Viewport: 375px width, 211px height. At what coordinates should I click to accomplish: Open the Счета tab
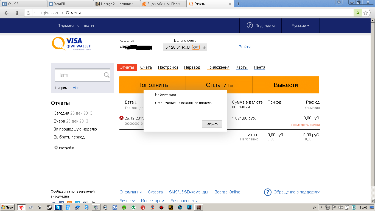tap(146, 67)
